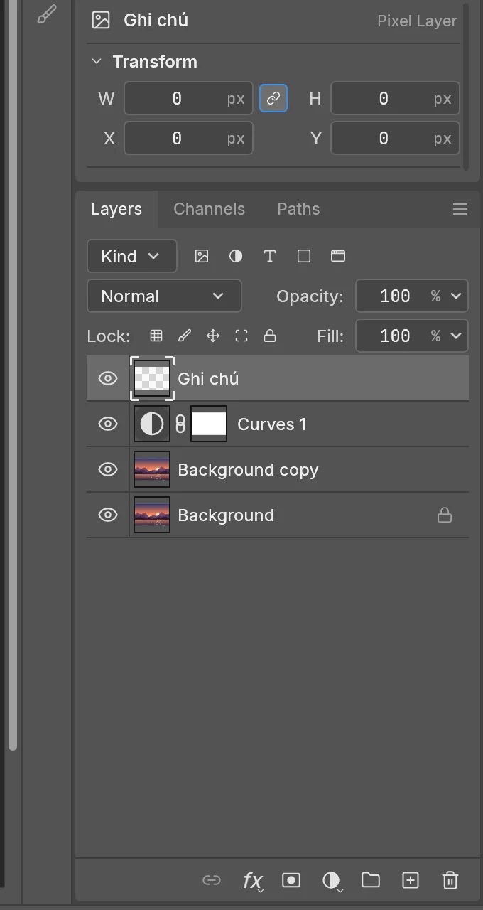Create a new layer group
Image resolution: width=483 pixels, height=910 pixels.
click(371, 880)
